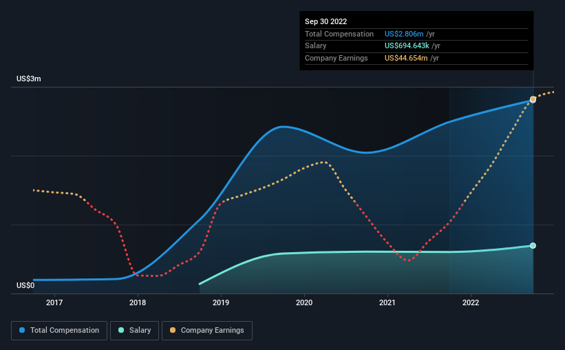Image resolution: width=565 pixels, height=350 pixels.
Task: Click the US$0 y-axis label
Action: (25, 285)
